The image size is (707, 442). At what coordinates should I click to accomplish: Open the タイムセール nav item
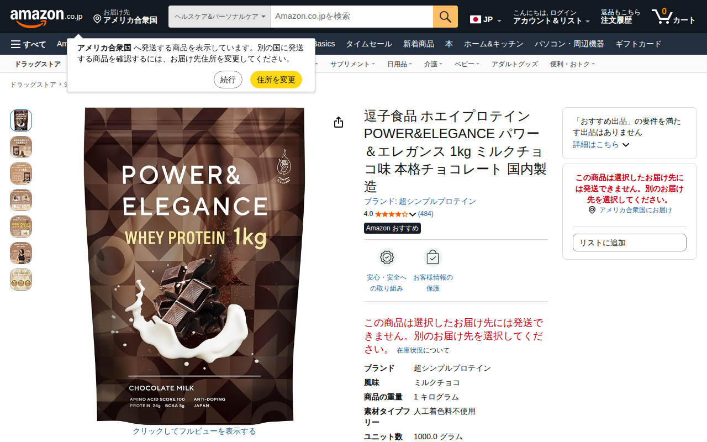(369, 44)
